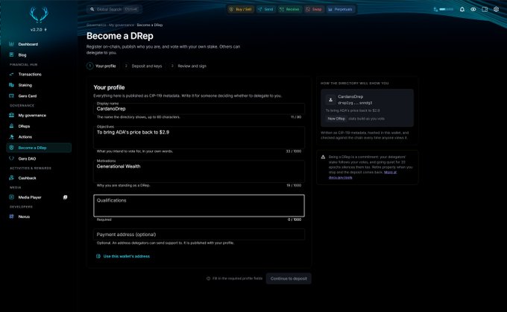Click the info icon near required fields hint
Image resolution: width=507 pixels, height=312 pixels.
point(209,278)
